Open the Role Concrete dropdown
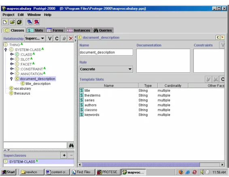Image resolution: width=229 pixels, height=177 pixels. 106,69
